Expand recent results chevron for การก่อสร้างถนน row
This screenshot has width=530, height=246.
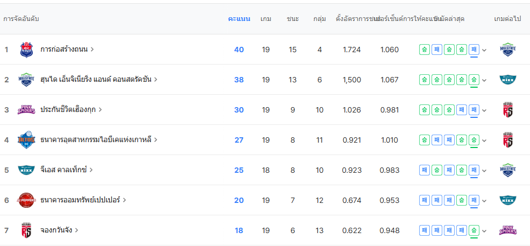(484, 50)
